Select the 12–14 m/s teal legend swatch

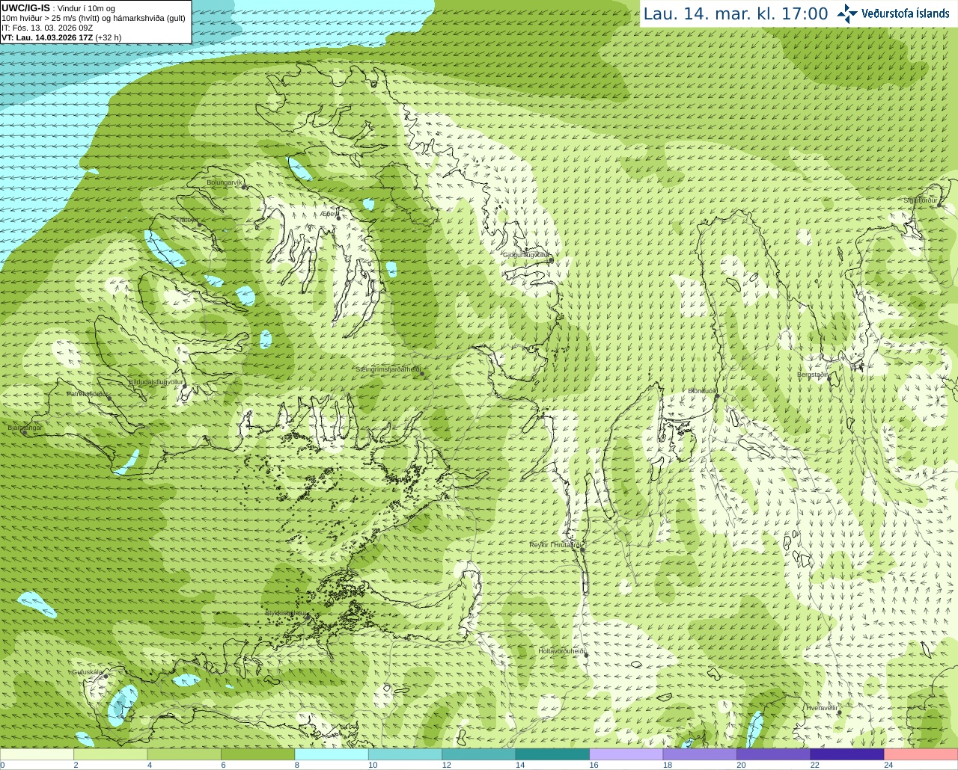pyautogui.click(x=479, y=754)
